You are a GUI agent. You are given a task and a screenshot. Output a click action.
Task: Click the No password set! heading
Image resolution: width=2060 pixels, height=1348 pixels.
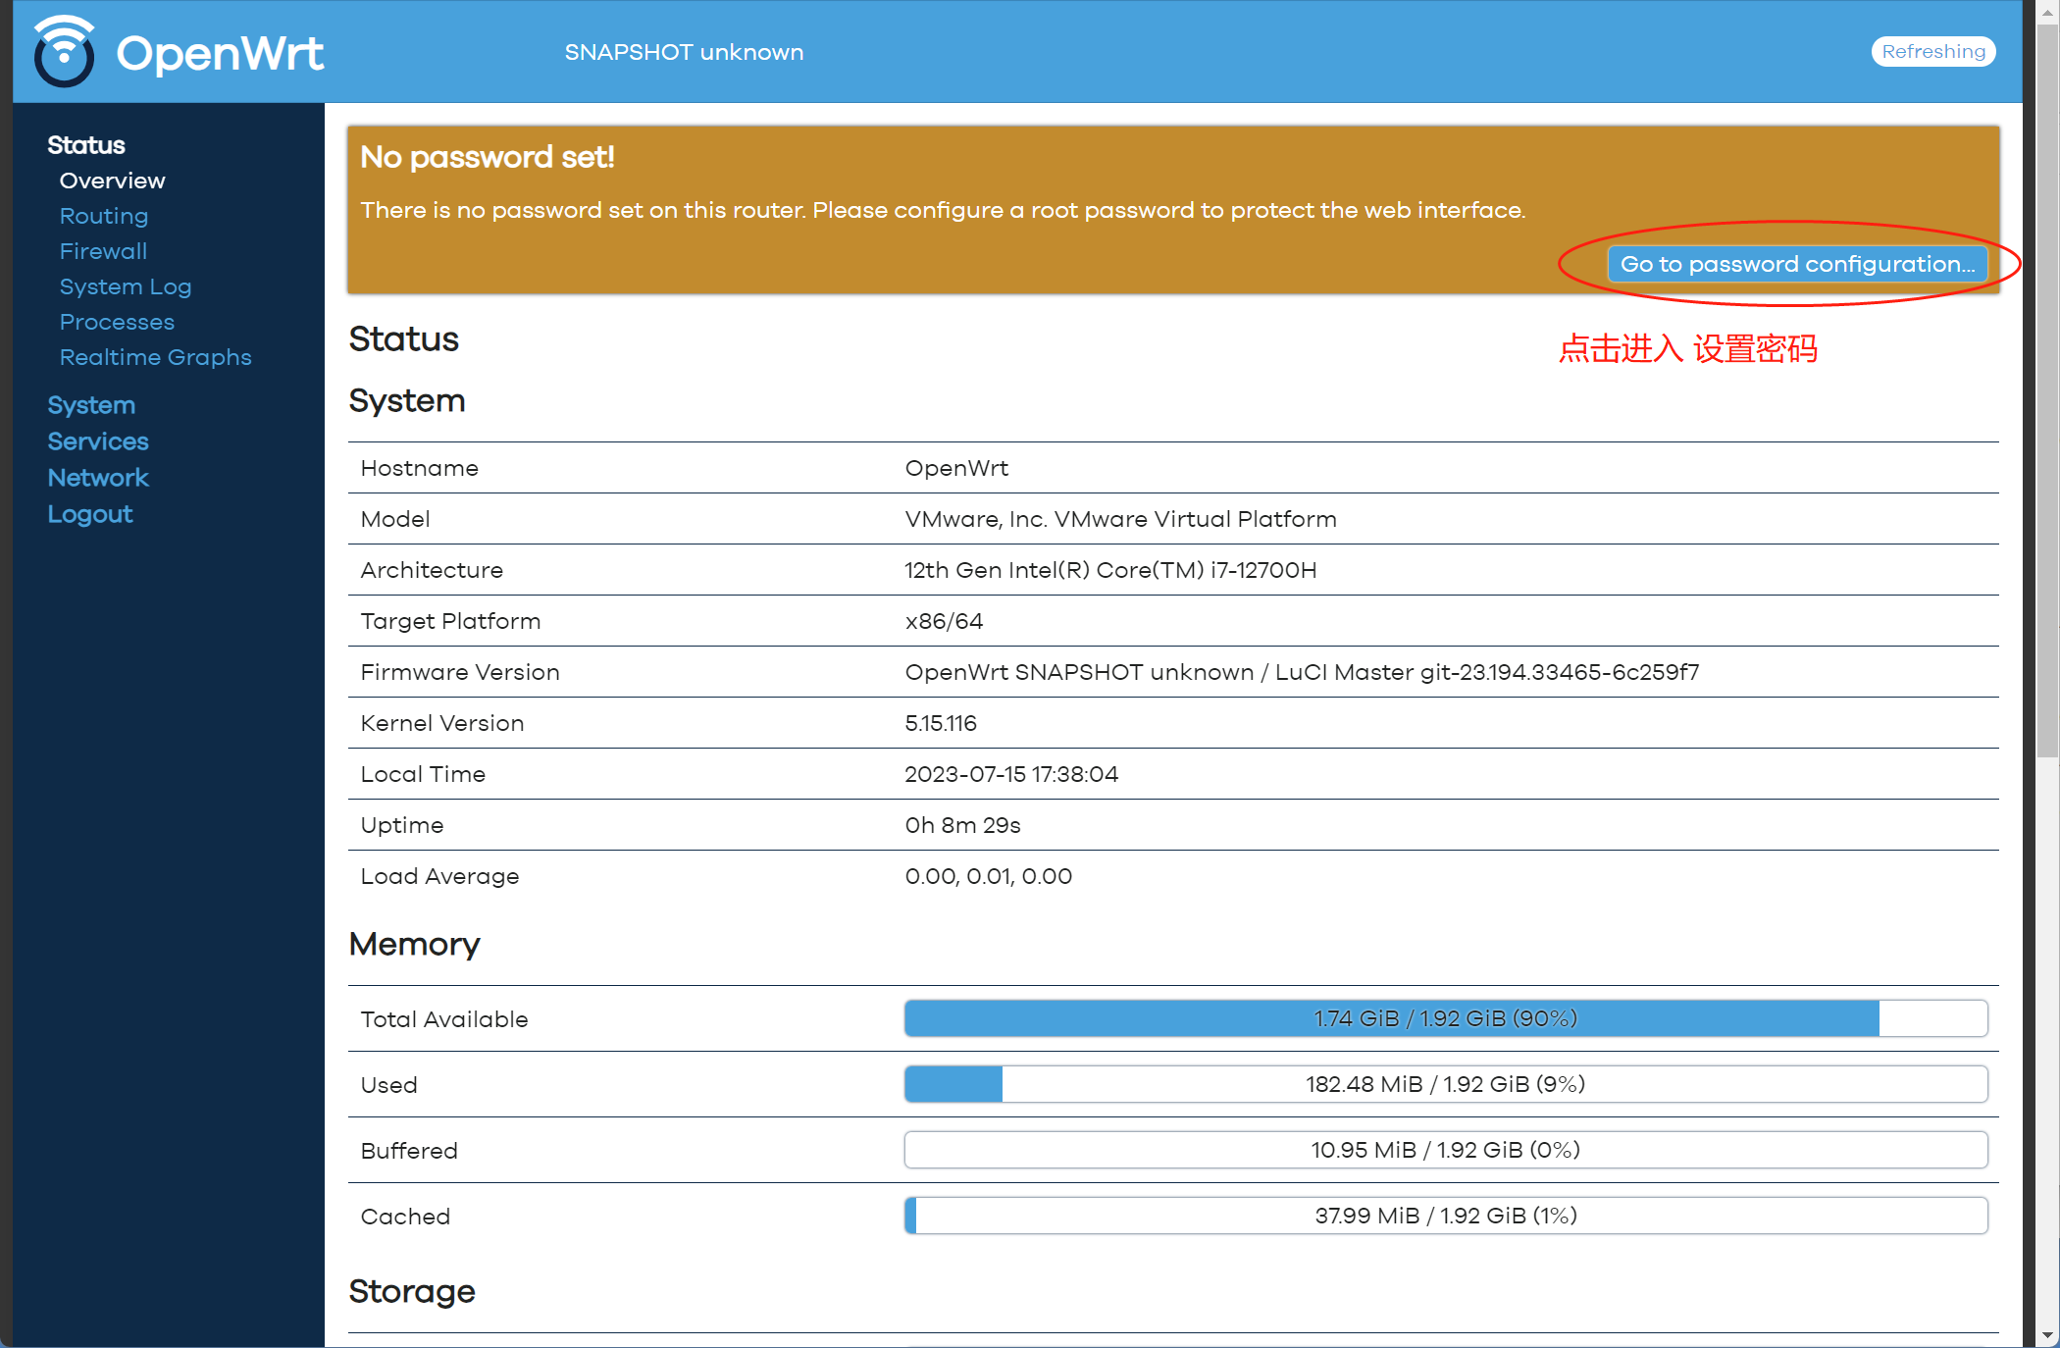click(x=488, y=157)
